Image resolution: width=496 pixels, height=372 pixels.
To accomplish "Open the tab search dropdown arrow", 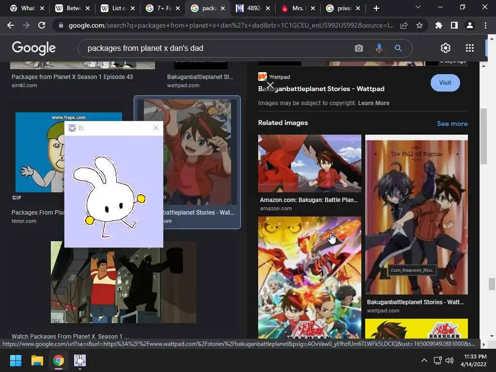I will (x=418, y=7).
